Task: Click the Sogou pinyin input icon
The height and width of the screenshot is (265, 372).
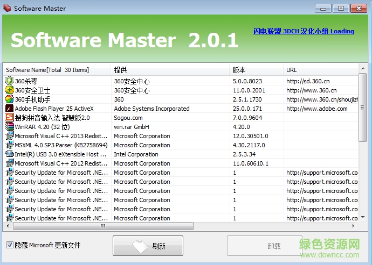Action: coord(10,117)
